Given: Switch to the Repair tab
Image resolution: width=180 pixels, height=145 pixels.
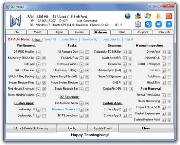Looking at the screenshot, I should point(59,32).
